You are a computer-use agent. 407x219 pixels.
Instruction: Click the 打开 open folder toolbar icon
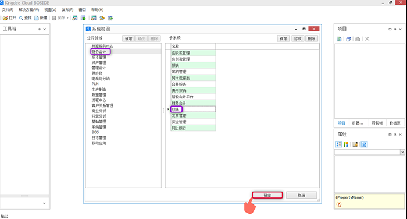(x=5, y=18)
